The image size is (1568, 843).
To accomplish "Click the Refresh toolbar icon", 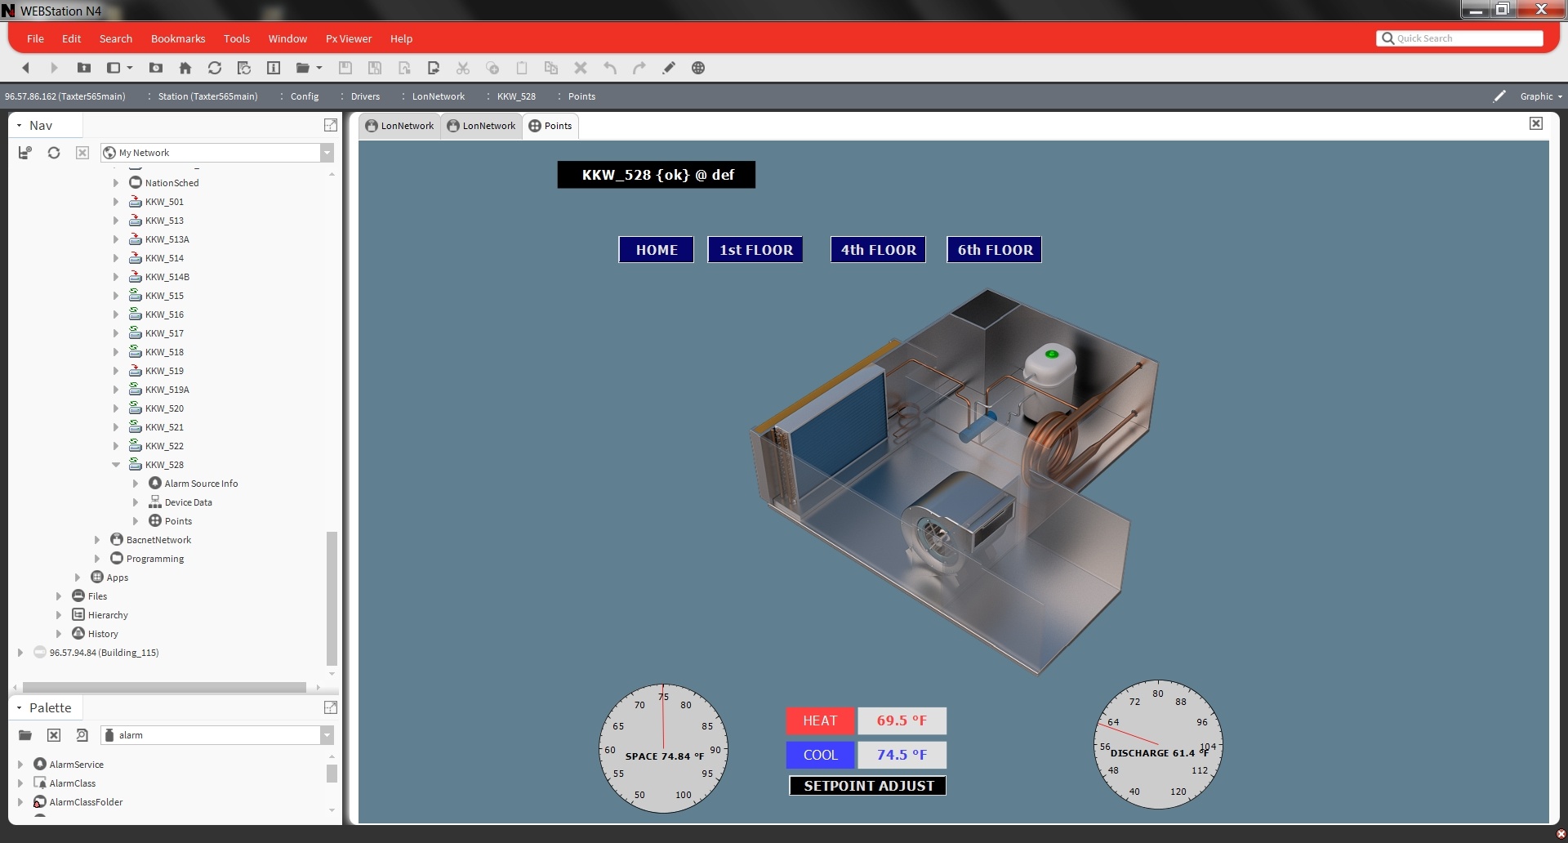I will (x=215, y=68).
